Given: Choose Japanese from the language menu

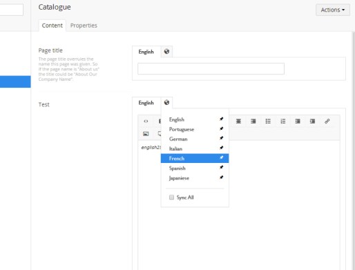Looking at the screenshot, I should pyautogui.click(x=179, y=178).
